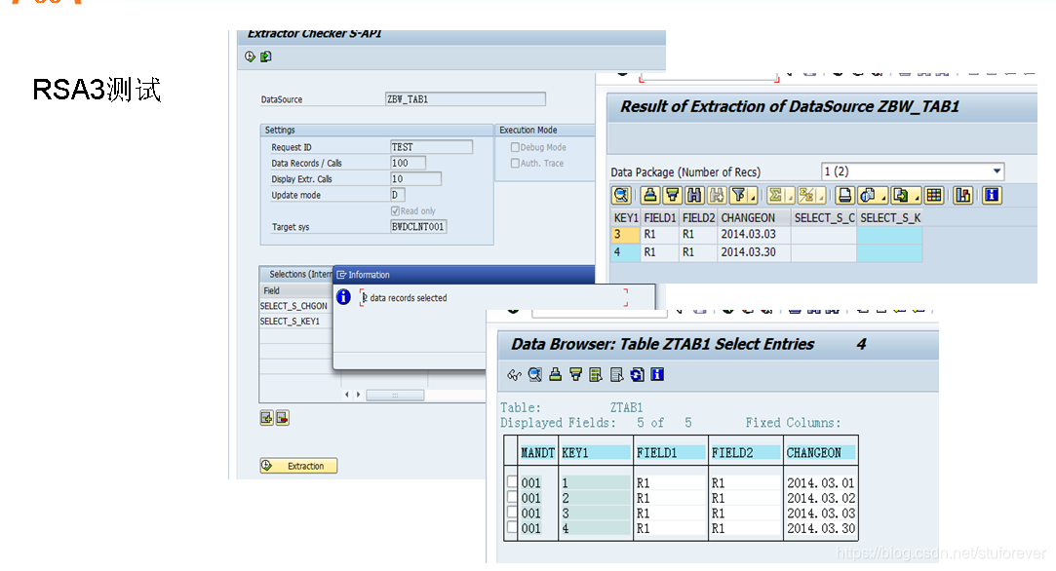Click the Display Extr. Calls field
The height and width of the screenshot is (571, 1056).
415,179
